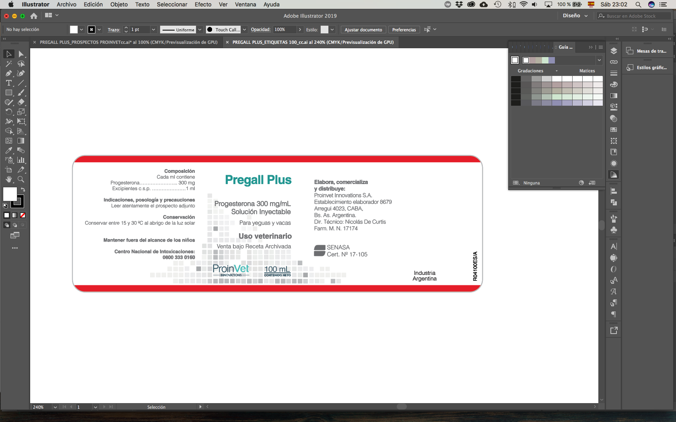Open the Objeto menu
The height and width of the screenshot is (422, 676).
click(x=119, y=4)
